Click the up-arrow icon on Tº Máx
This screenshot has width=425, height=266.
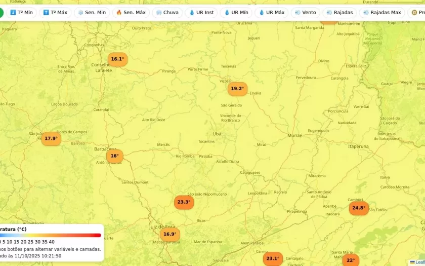(x=46, y=13)
